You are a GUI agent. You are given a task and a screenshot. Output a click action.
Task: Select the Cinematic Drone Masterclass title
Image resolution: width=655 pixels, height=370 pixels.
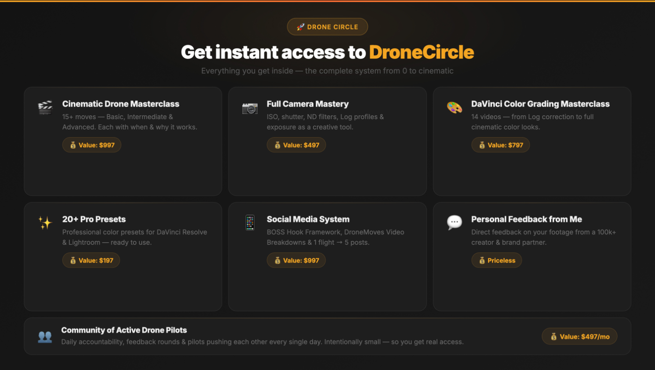pos(121,104)
